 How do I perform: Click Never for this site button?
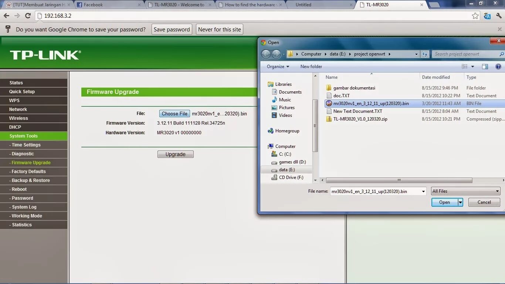220,30
